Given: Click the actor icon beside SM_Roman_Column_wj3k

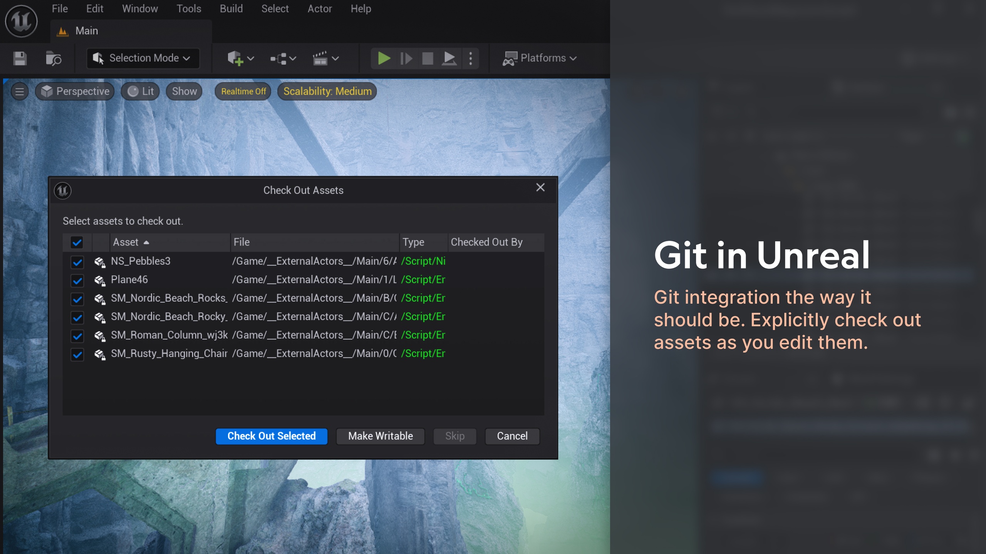Looking at the screenshot, I should click(x=100, y=336).
